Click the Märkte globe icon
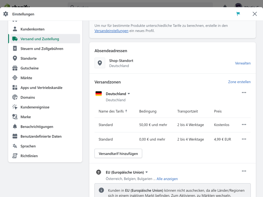The image size is (263, 197). click(15, 78)
